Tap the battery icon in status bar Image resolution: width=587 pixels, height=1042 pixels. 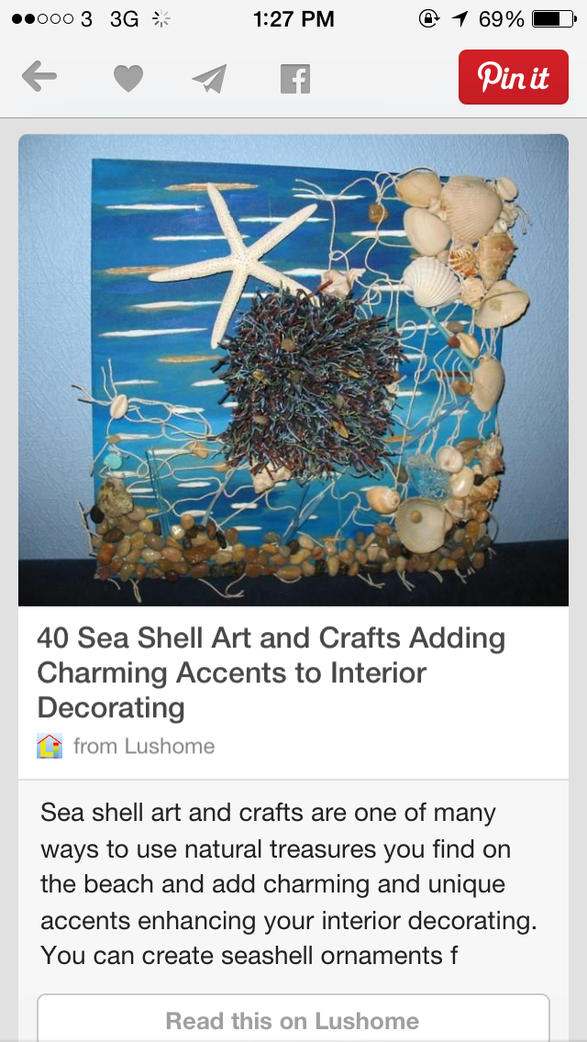(554, 19)
